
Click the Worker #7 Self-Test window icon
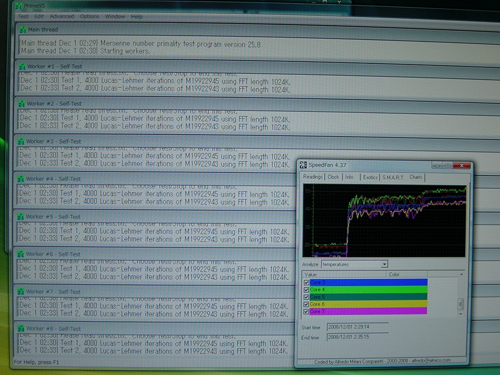point(21,292)
